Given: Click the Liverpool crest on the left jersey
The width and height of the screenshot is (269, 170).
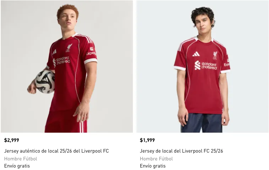Looking at the screenshot, I should [69, 48].
